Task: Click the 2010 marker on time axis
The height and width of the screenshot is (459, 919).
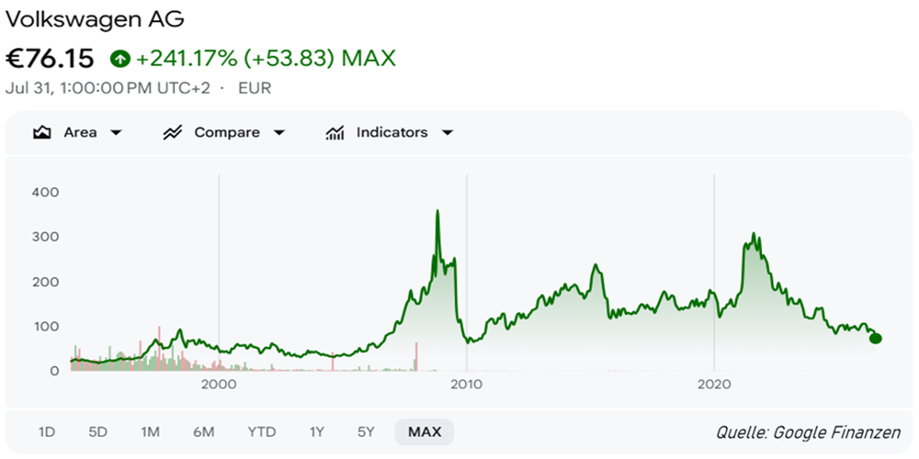Action: 467,385
